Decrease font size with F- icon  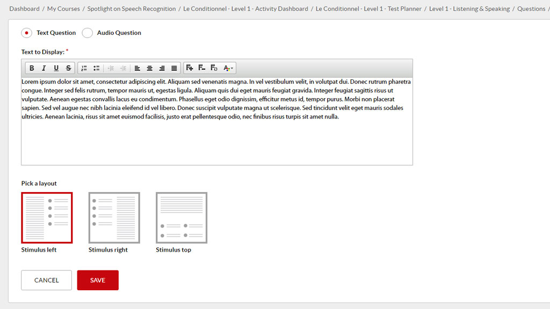tap(202, 68)
